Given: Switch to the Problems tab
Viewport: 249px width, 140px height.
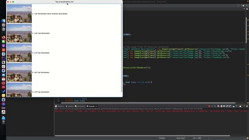Looking at the screenshot, I should 60,106.
